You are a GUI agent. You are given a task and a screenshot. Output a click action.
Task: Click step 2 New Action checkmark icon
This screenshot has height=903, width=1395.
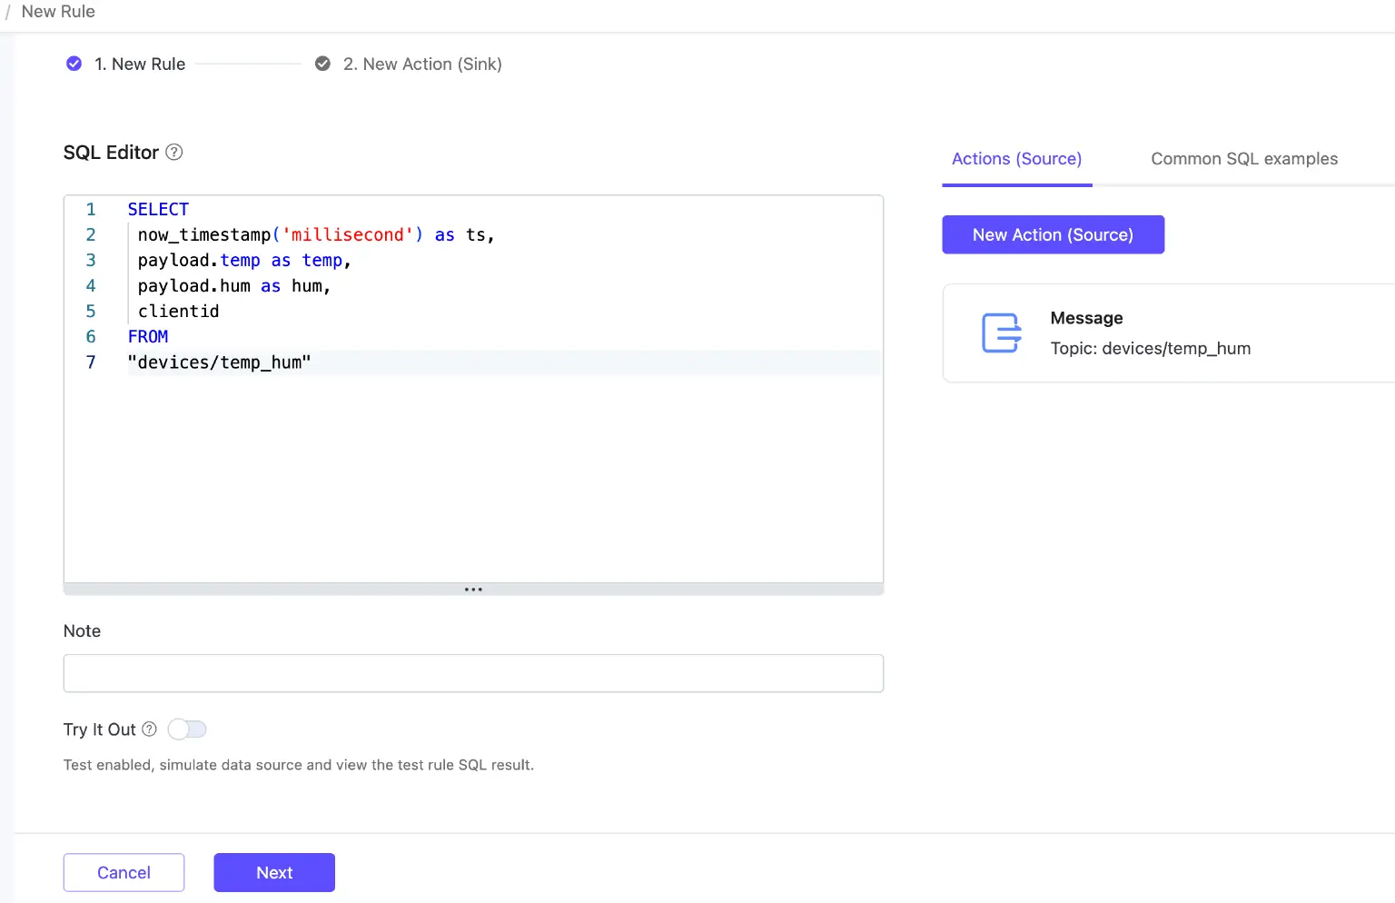[322, 64]
